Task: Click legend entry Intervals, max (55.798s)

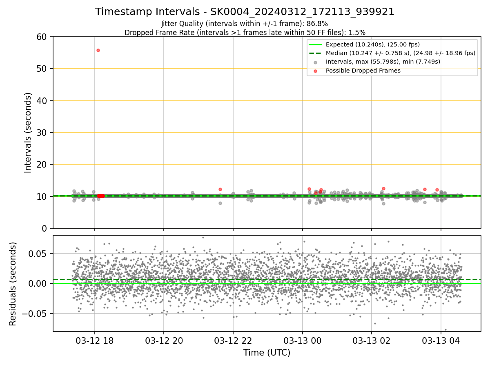Action: click(x=383, y=62)
